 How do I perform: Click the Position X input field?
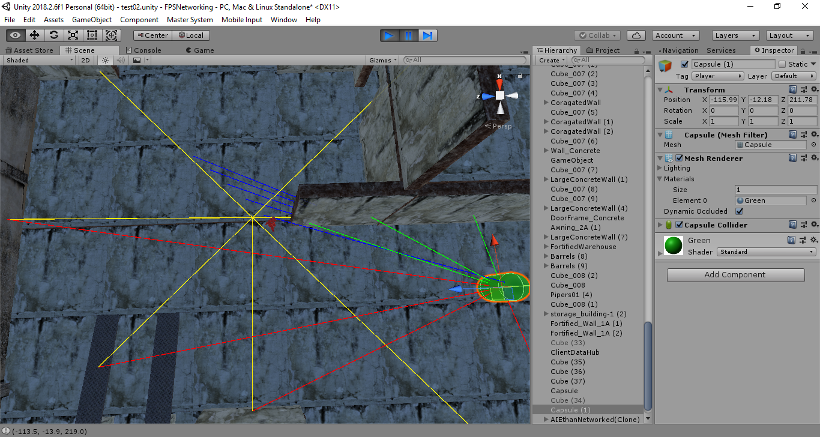pyautogui.click(x=724, y=100)
